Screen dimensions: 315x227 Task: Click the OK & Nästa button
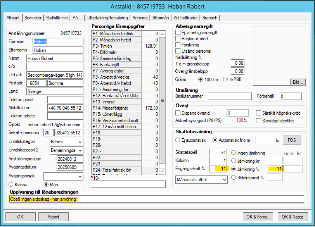pos(292,217)
